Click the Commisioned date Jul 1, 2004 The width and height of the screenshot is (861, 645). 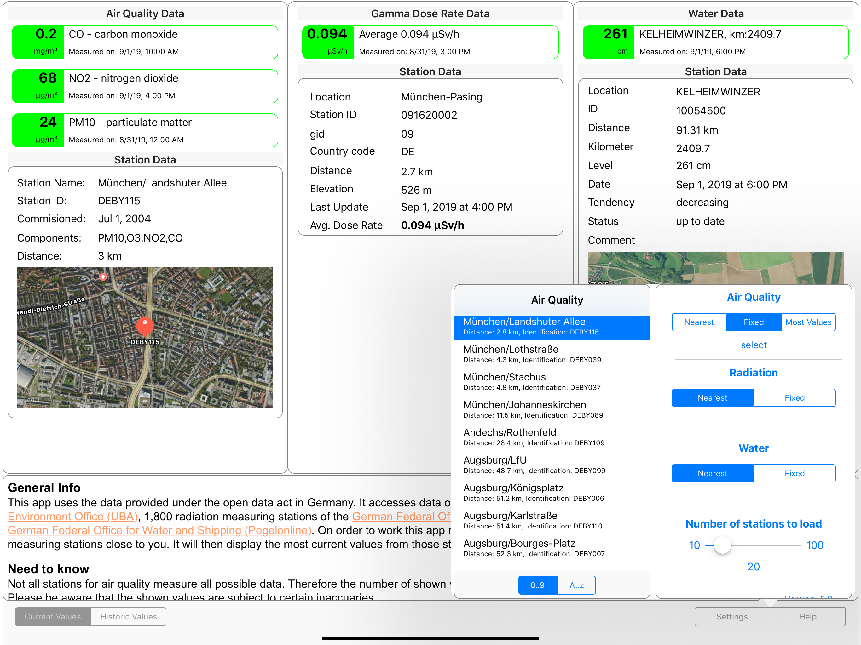point(124,219)
